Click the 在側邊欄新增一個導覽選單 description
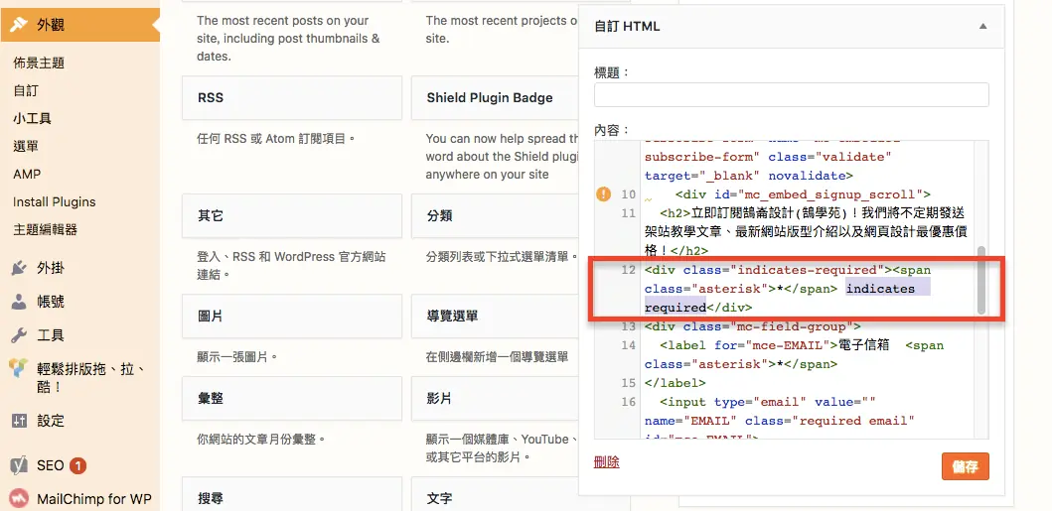Viewport: 1052px width, 511px height. (497, 357)
